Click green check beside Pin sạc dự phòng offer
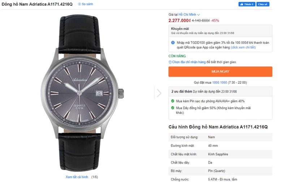 tap(173, 101)
